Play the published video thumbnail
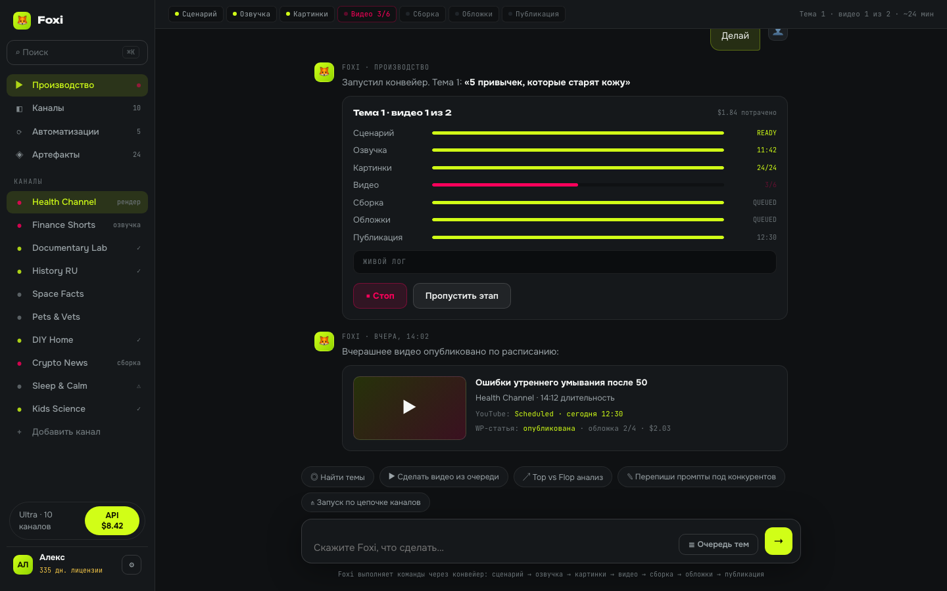This screenshot has width=947, height=591. coord(409,408)
